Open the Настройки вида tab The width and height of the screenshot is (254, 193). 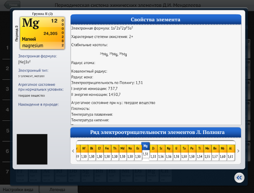[x=19, y=190]
